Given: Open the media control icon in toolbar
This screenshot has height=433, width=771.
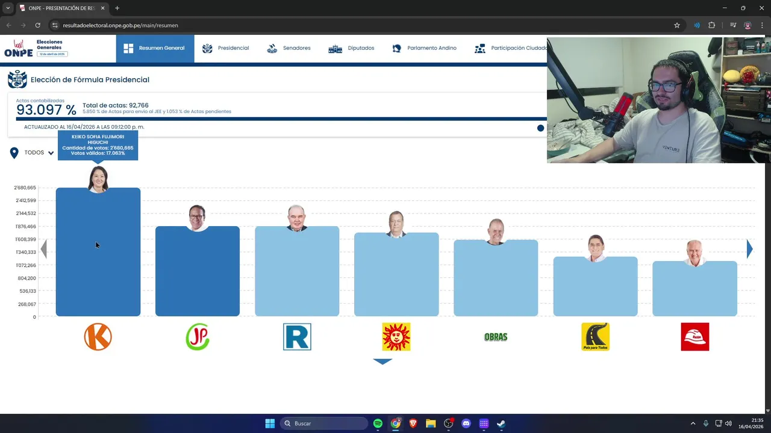Looking at the screenshot, I should (733, 25).
